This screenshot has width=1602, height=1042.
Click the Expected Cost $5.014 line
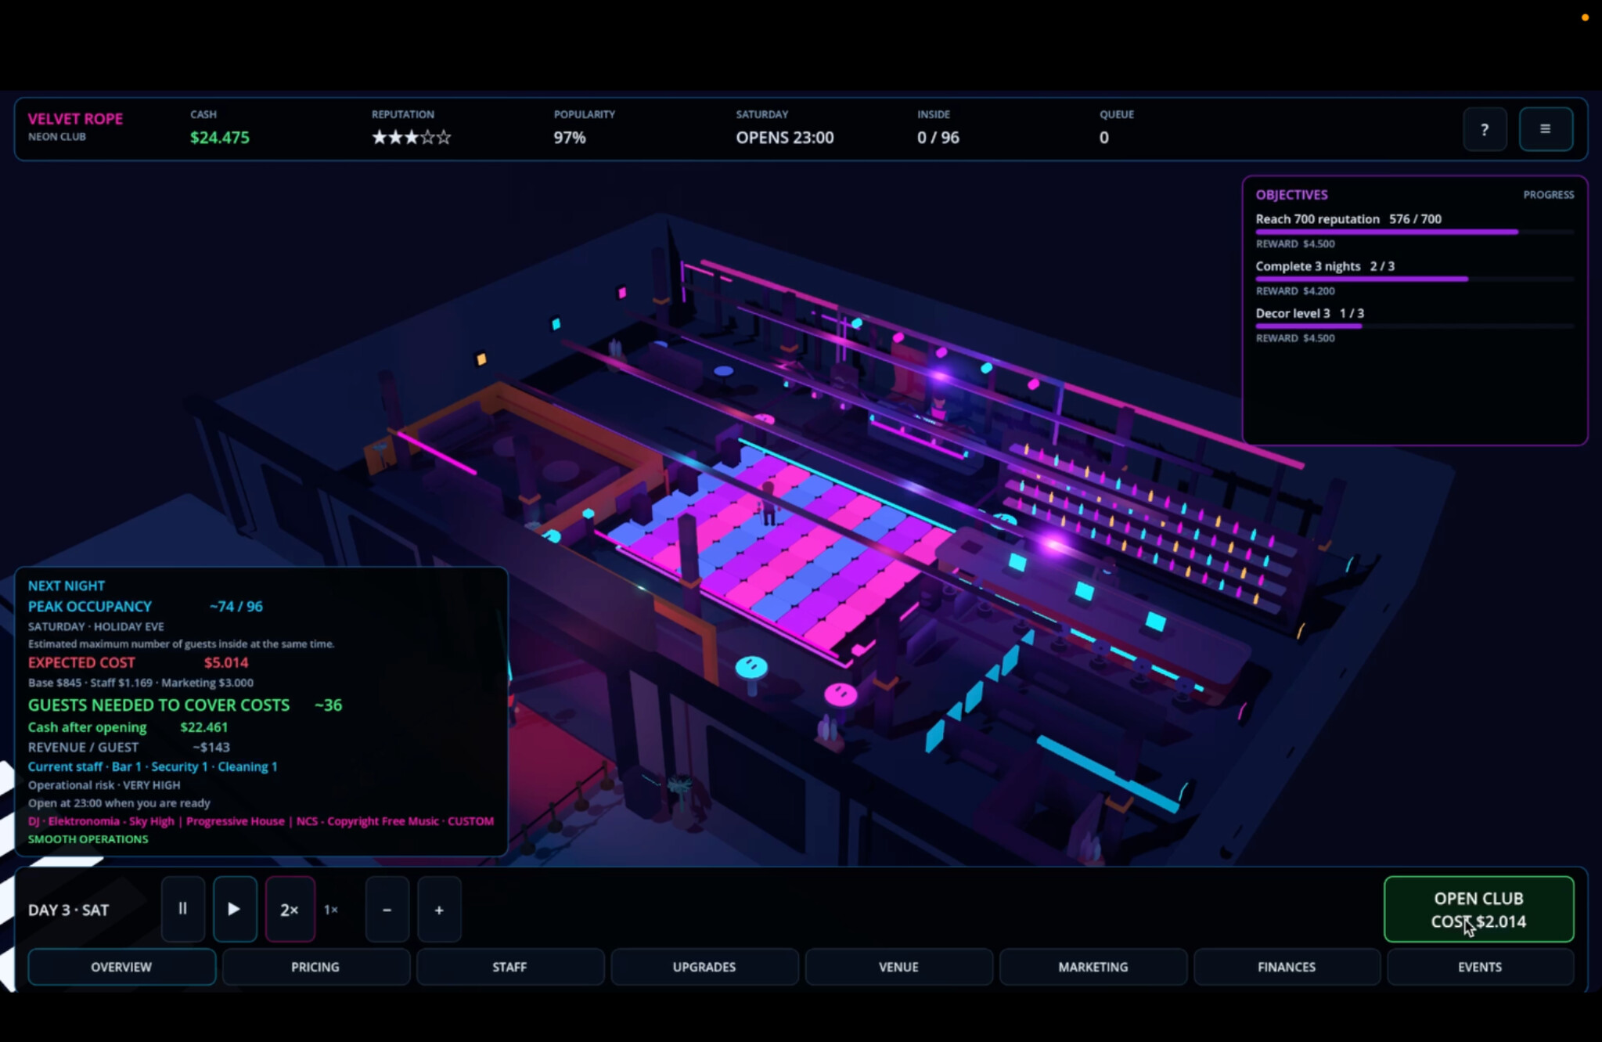[x=139, y=662]
